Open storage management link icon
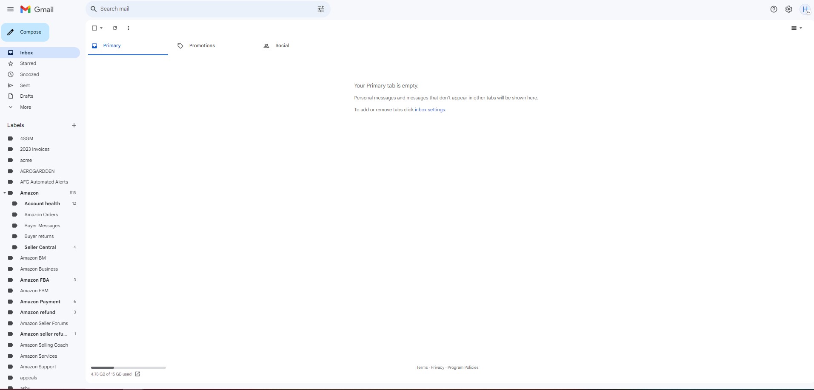The width and height of the screenshot is (814, 390). (137, 374)
